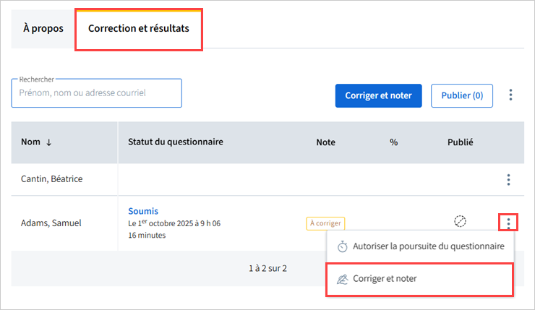
Task: Click the Statut du questionnaire column header
Action: point(176,142)
